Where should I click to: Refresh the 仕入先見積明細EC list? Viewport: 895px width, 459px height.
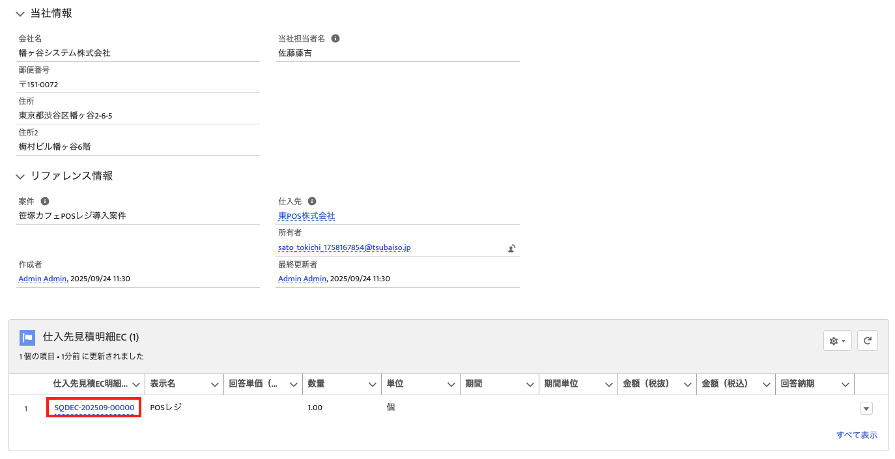pos(868,341)
